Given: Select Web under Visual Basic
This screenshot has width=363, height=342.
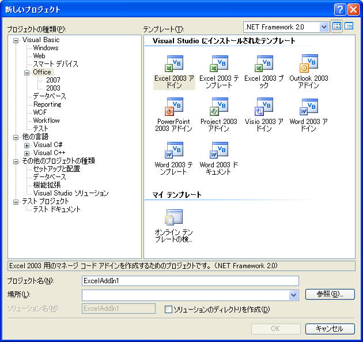Looking at the screenshot, I should point(39,56).
